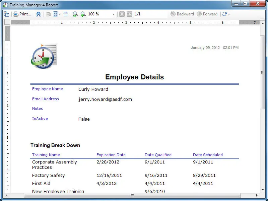Click the Training Manager title bar icon
Viewport: 268px width, 201px height.
[5, 5]
